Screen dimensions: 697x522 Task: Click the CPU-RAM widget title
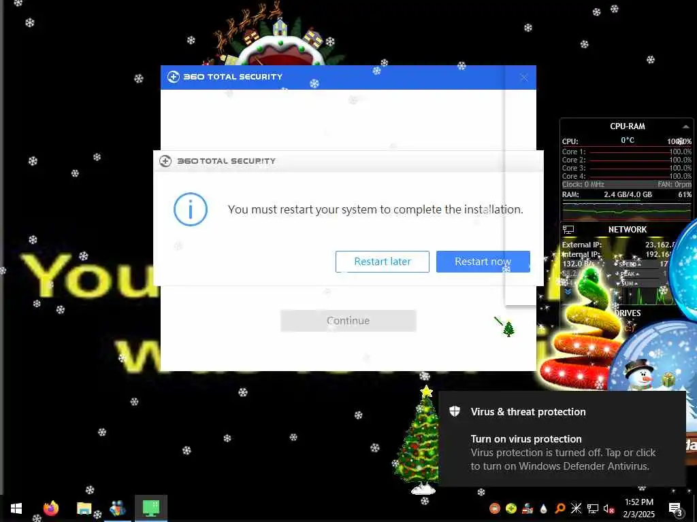[x=627, y=126]
